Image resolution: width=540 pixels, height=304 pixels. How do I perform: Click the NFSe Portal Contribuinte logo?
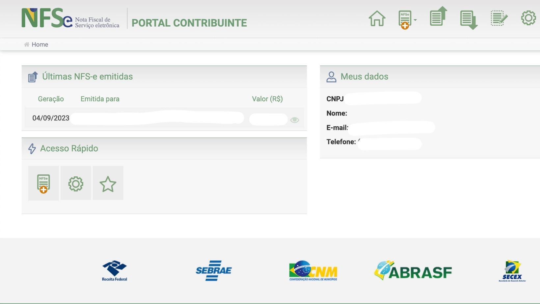tap(70, 19)
